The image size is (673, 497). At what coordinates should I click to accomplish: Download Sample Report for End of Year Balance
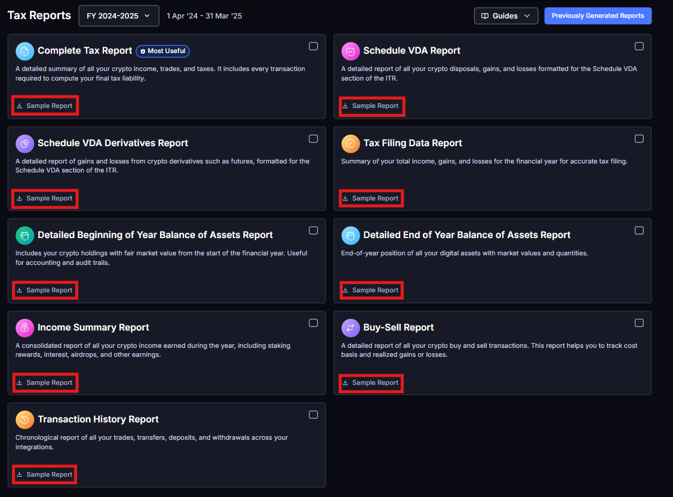coord(371,290)
